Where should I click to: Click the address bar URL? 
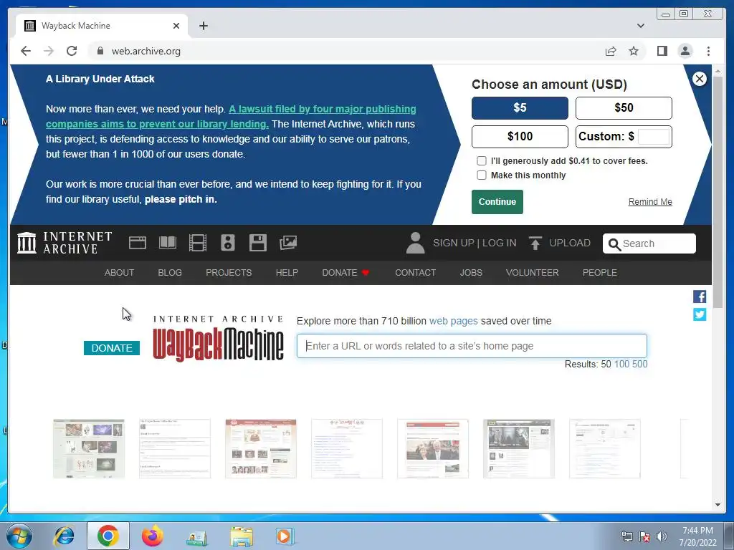(146, 51)
